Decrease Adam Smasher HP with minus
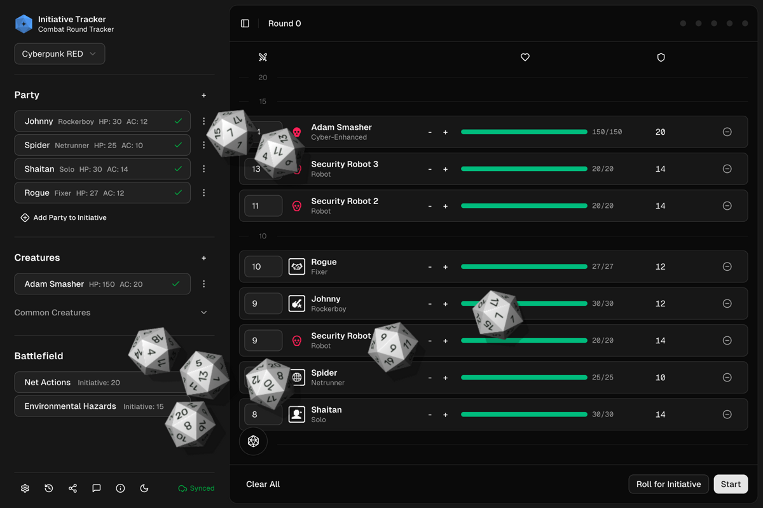 click(x=430, y=132)
